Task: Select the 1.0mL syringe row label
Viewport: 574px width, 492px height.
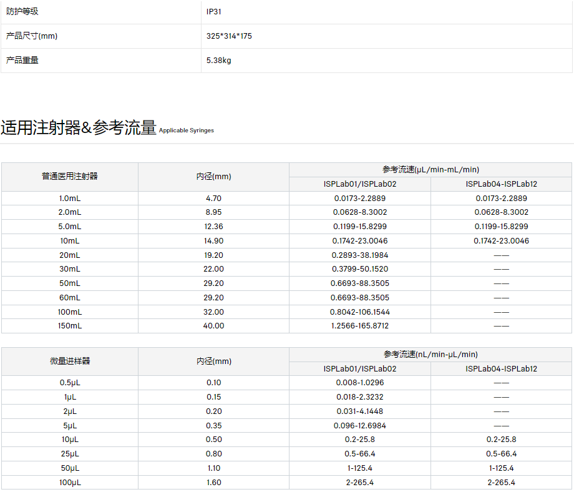Action: tap(70, 199)
